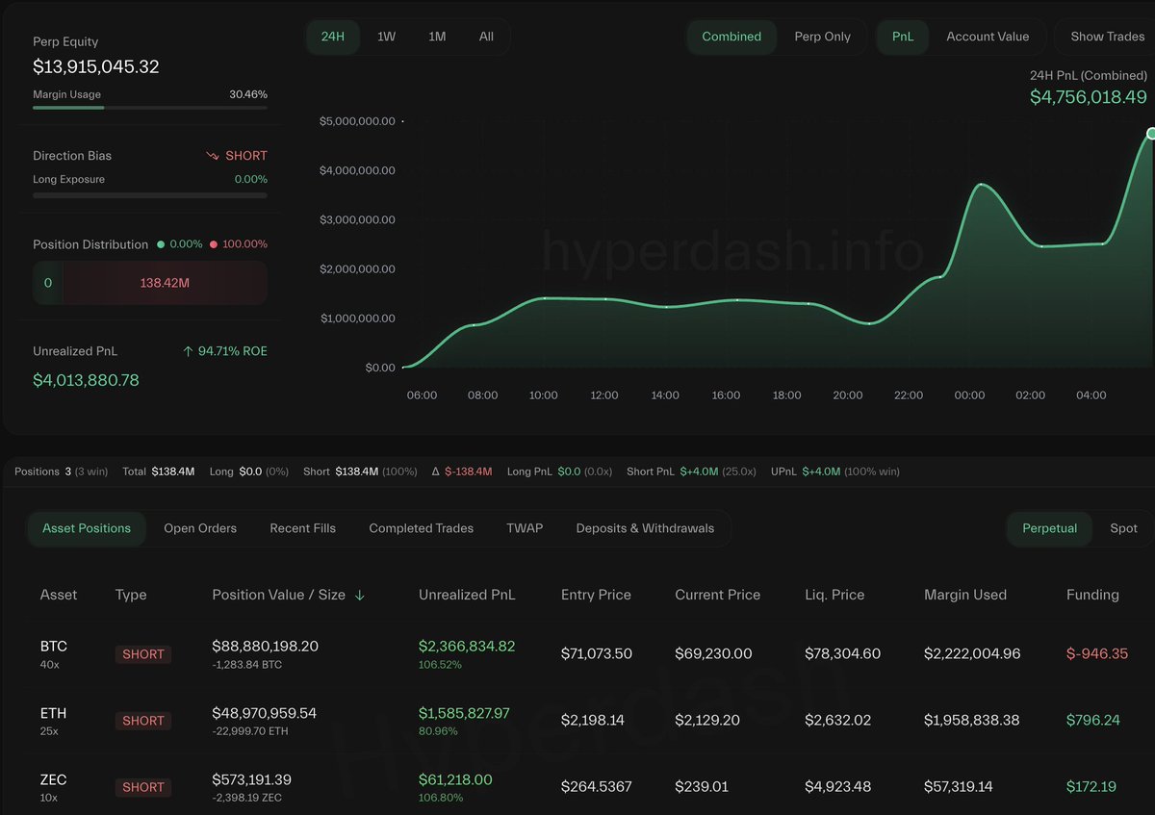Click the Short PnL $+4.0M summary

point(691,471)
